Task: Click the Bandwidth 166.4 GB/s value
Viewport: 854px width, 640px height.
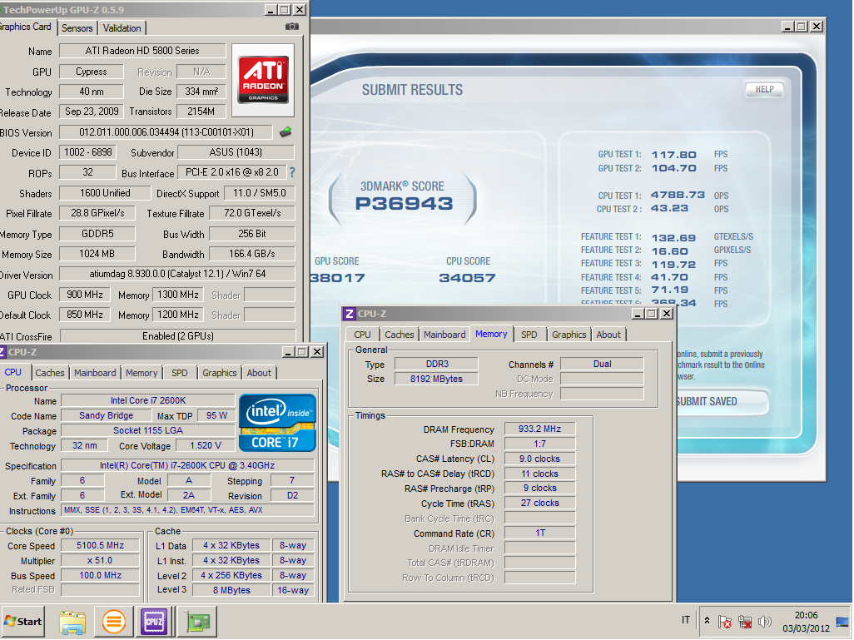Action: 251,254
